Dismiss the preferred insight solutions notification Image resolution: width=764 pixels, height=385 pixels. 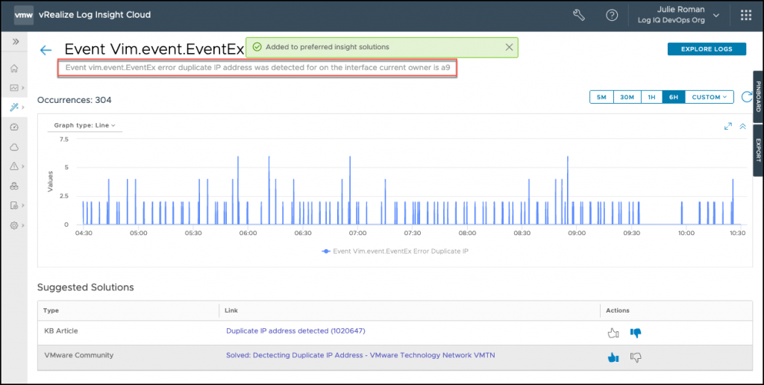coord(509,47)
